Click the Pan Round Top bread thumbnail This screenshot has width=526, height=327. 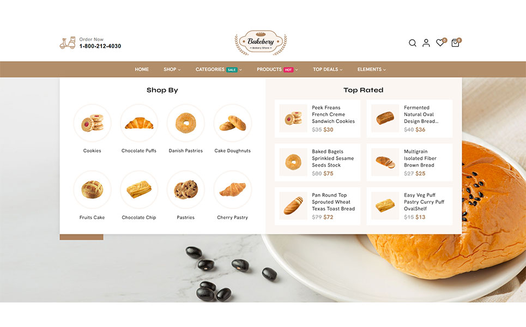(x=293, y=205)
